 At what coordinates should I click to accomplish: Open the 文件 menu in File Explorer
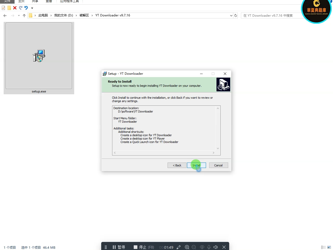click(x=7, y=1)
